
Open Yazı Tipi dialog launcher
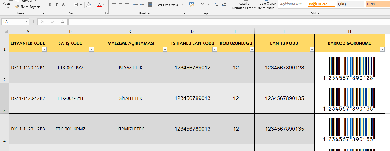(x=106, y=13)
